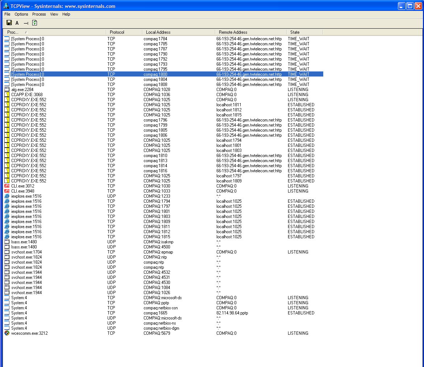
Task: Click the wcescomm.exe:3212 process icon
Action: click(x=7, y=333)
